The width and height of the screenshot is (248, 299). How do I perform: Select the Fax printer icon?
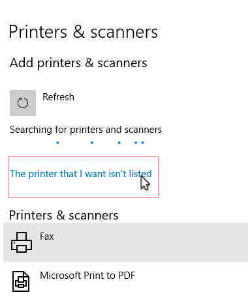pos(22,242)
